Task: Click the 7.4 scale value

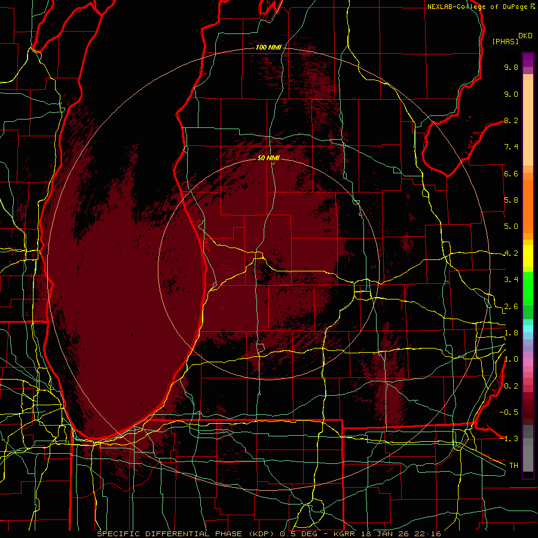Action: 511,147
